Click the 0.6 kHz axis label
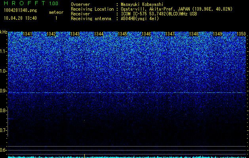 pyautogui.click(x=3, y=150)
